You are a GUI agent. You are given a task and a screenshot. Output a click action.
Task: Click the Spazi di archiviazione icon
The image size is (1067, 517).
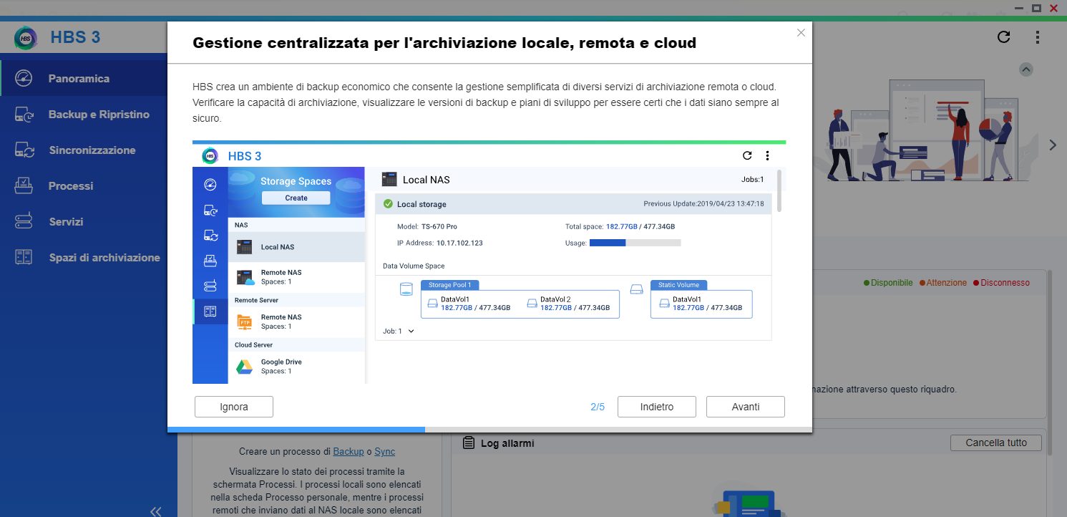click(x=24, y=258)
